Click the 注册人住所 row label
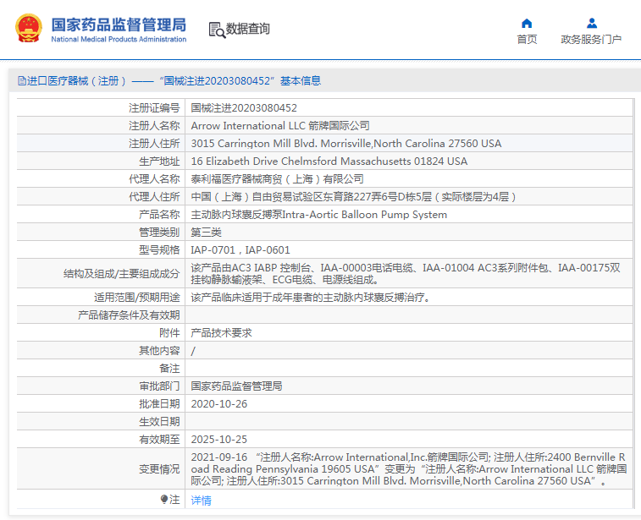This screenshot has height=520, width=641. pyautogui.click(x=154, y=143)
